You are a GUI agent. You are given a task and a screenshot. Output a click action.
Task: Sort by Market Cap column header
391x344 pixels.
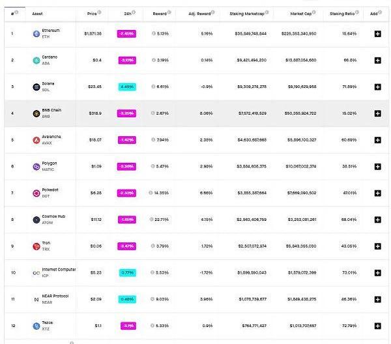(300, 13)
